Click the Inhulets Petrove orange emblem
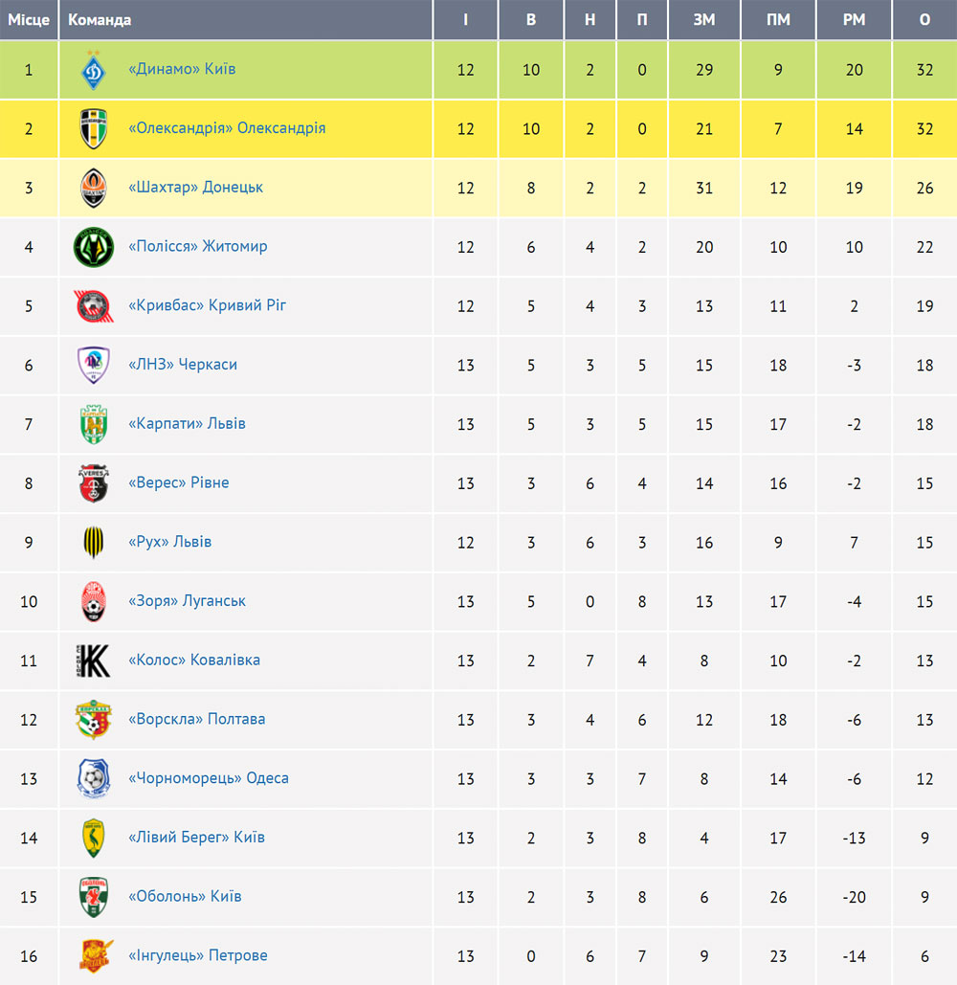957x985 pixels. [x=96, y=955]
